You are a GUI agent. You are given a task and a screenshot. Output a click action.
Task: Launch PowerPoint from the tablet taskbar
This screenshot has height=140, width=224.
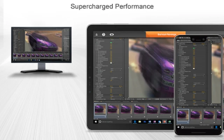(164, 121)
